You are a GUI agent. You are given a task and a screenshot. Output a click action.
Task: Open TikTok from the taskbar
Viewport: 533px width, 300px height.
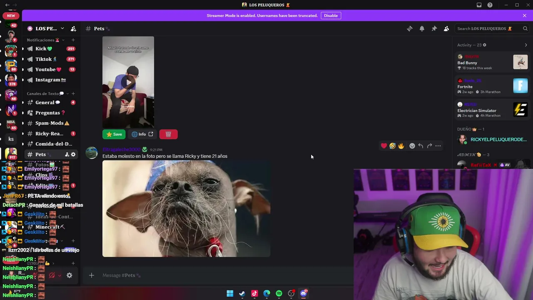(254, 294)
